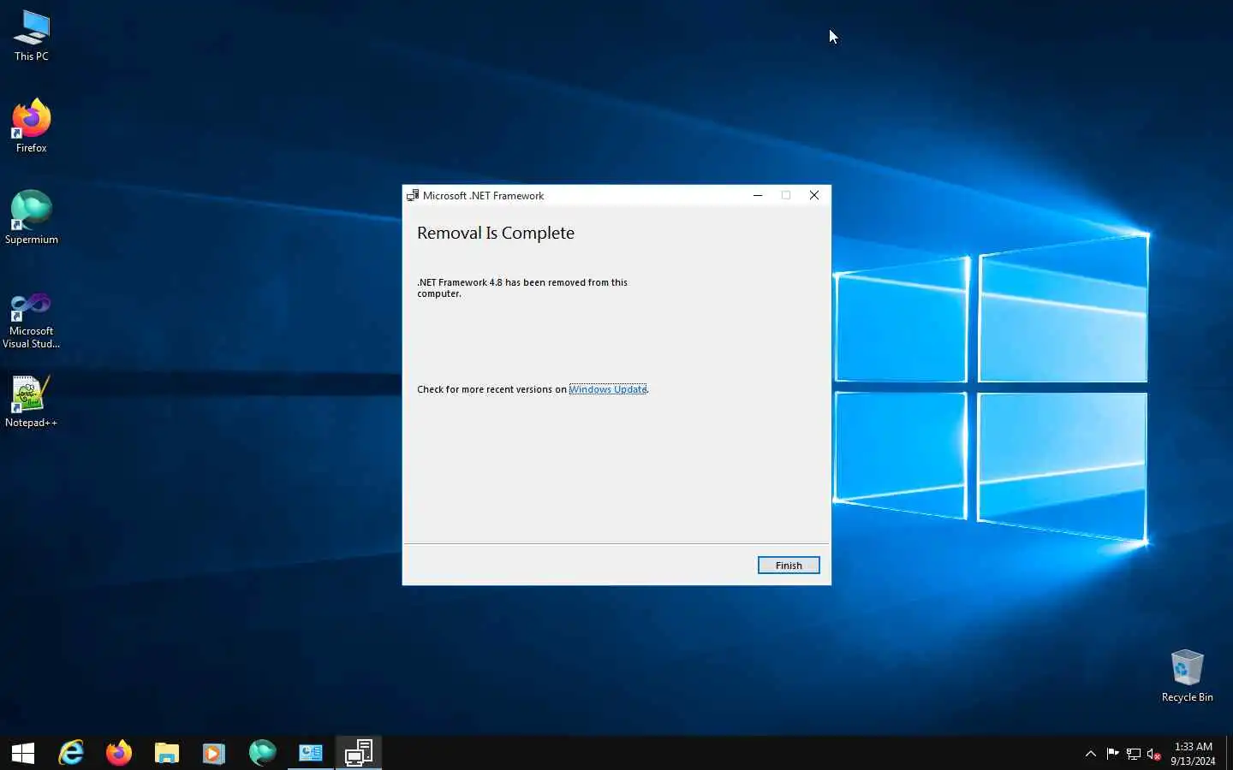The width and height of the screenshot is (1233, 770).
Task: Click the "Removal Is Complete" heading
Action: point(496,233)
